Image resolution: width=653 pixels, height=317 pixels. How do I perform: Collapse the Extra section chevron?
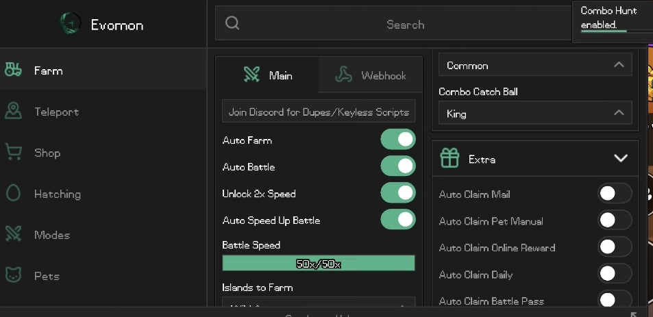point(621,158)
